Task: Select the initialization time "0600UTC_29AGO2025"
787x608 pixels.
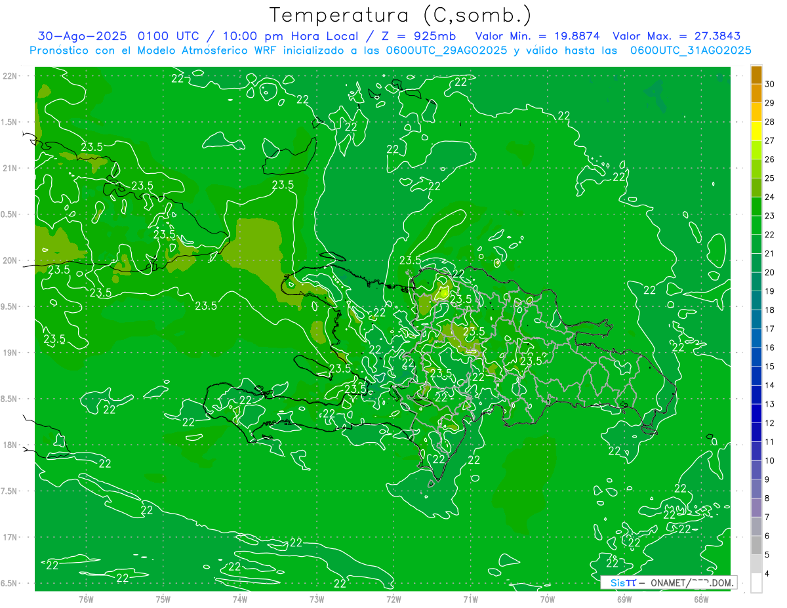Action: tap(447, 51)
